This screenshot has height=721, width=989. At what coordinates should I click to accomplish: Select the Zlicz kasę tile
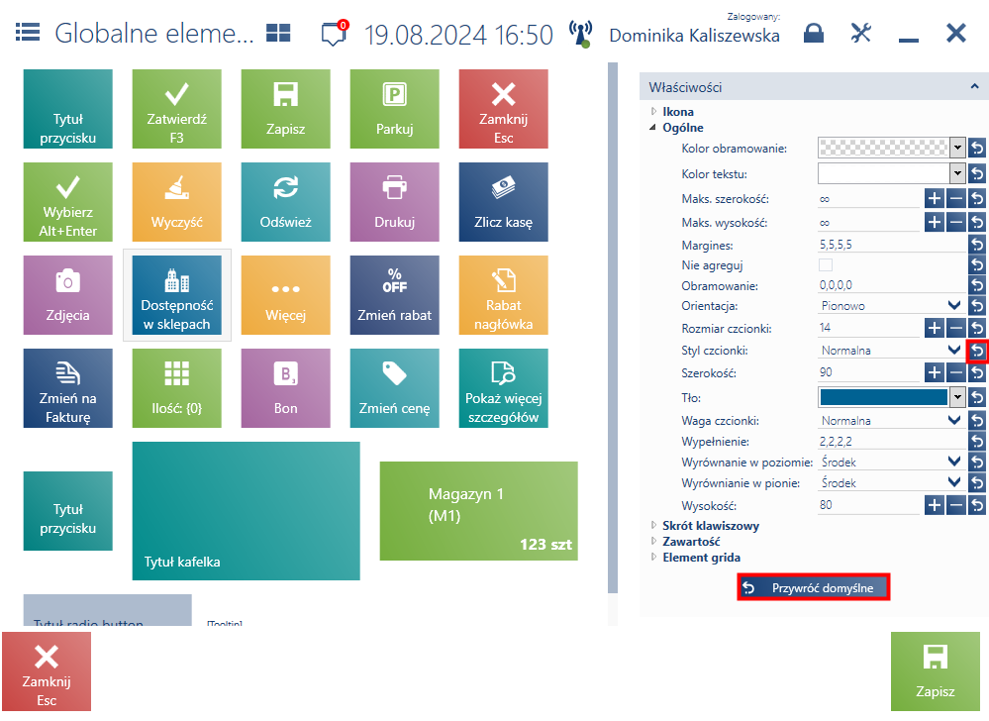[x=503, y=202]
